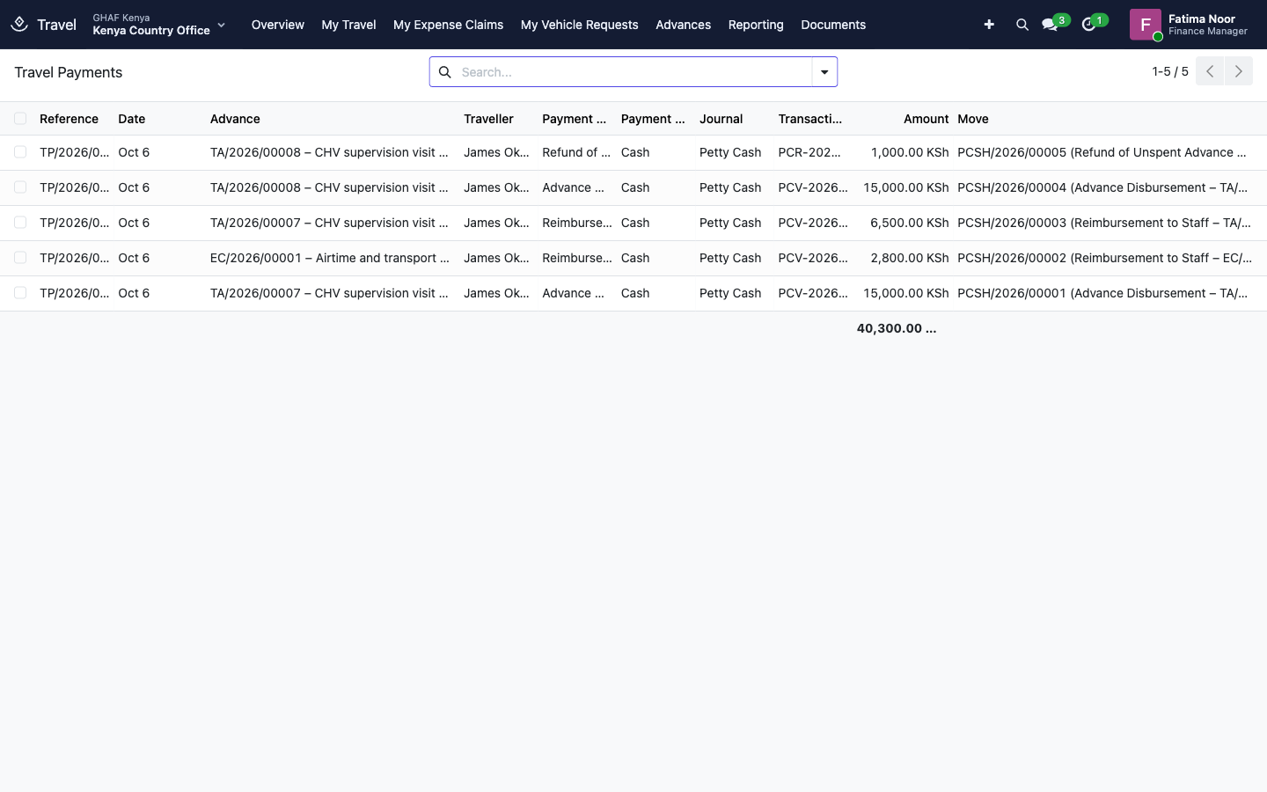Open the Advances menu
Image resolution: width=1267 pixels, height=792 pixels.
pyautogui.click(x=683, y=25)
